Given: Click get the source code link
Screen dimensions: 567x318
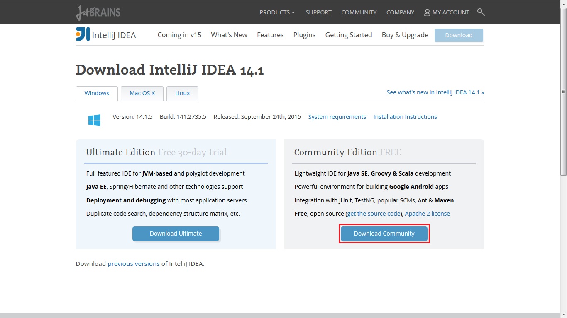Looking at the screenshot, I should tap(374, 214).
